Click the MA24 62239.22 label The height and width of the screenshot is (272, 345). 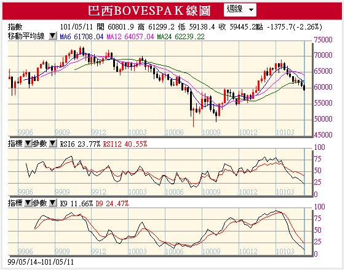[181, 36]
